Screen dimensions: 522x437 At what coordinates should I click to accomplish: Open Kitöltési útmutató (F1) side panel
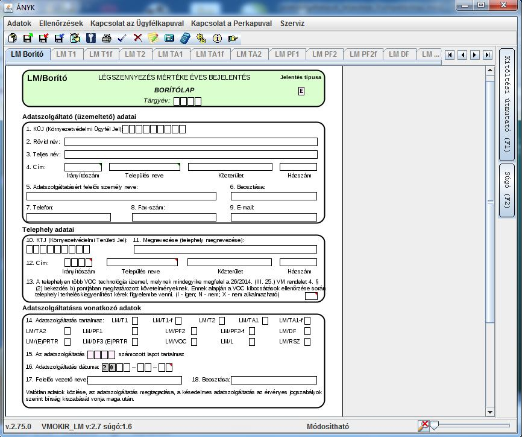point(507,104)
